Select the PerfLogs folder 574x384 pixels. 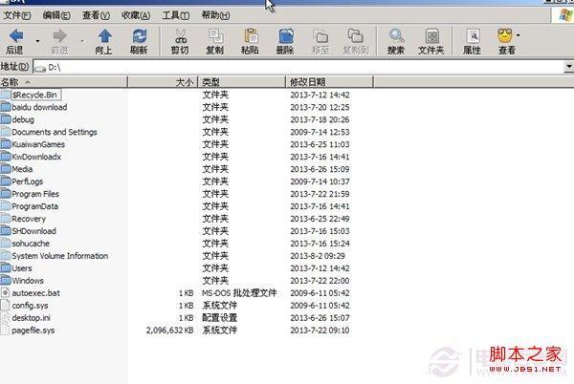(x=28, y=181)
